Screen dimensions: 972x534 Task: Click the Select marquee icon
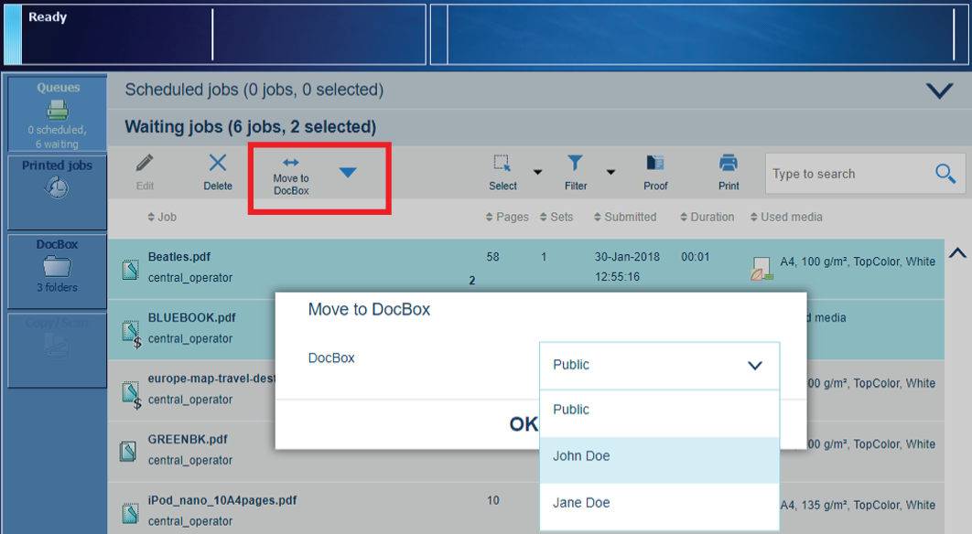click(502, 164)
